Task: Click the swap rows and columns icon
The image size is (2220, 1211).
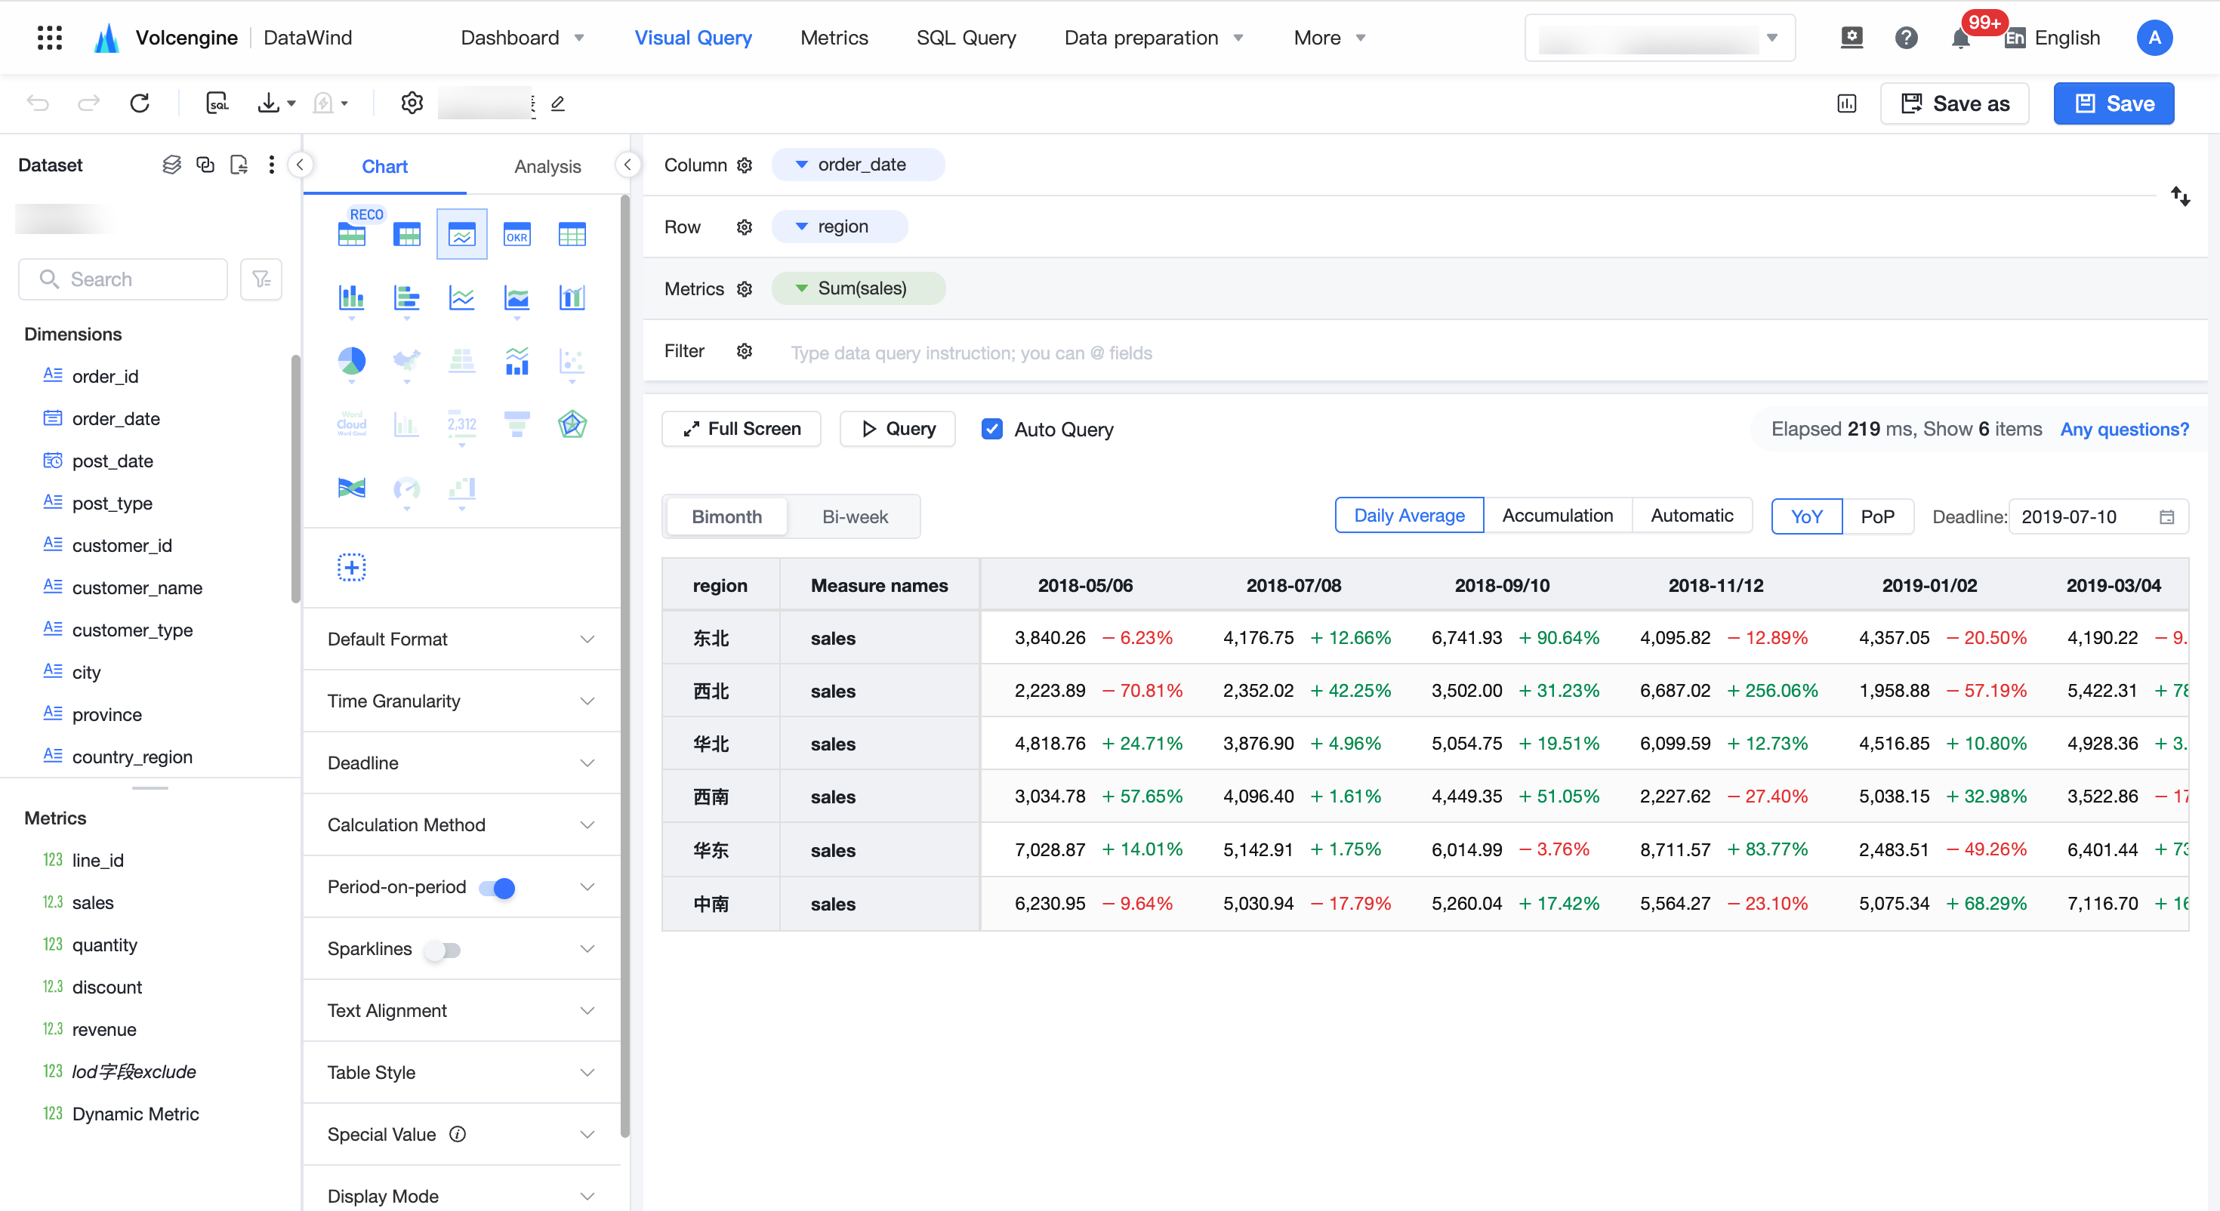Action: (2179, 196)
